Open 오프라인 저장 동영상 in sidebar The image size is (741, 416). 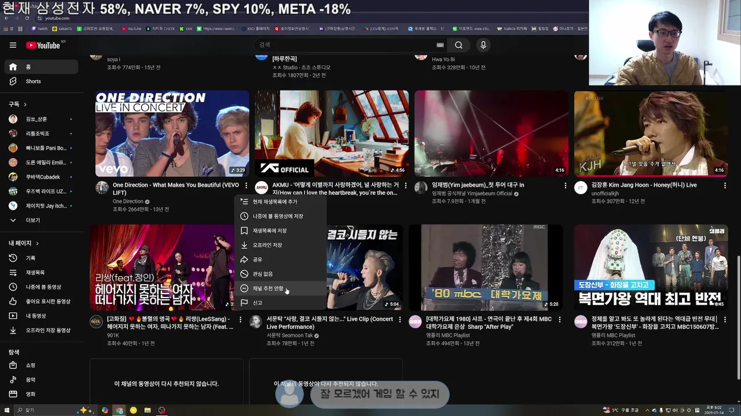(41, 330)
